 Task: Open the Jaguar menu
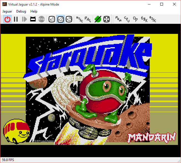7,11
